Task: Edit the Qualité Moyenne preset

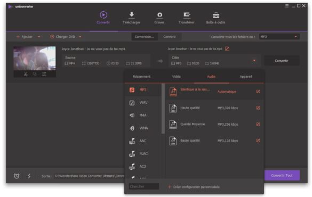Action: 258,124
